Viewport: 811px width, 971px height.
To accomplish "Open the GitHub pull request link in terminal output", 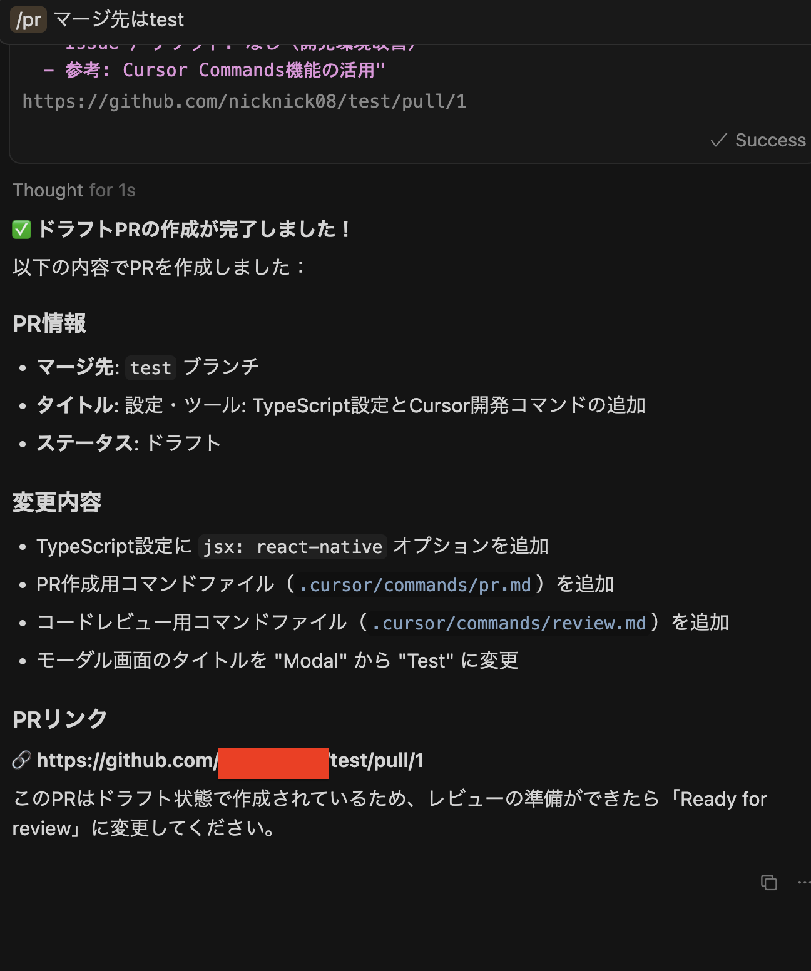I will 244,101.
